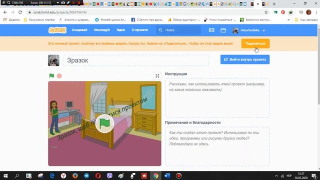Stop project with red stop button
The width and height of the screenshot is (320, 180).
tap(59, 76)
